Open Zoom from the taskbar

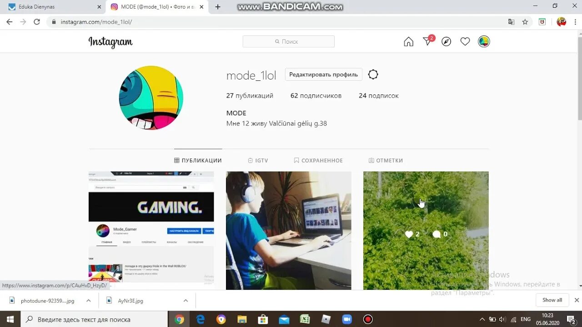tap(347, 319)
